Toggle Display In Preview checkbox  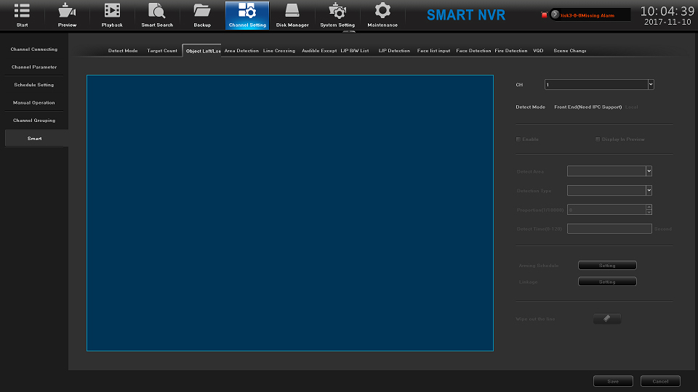click(598, 139)
